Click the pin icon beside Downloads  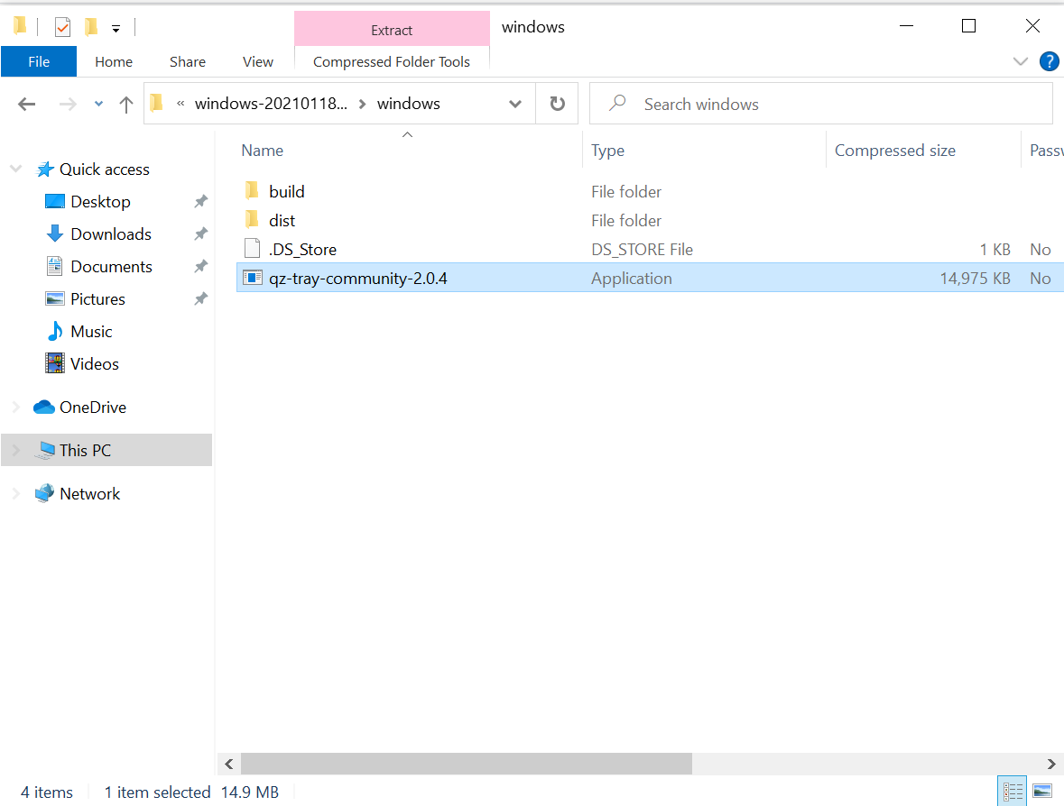(201, 234)
